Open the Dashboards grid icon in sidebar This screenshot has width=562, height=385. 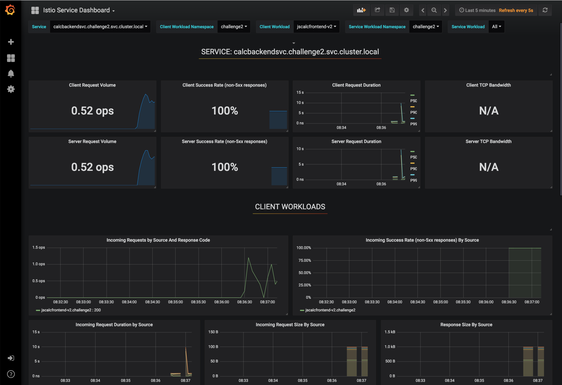pos(11,58)
